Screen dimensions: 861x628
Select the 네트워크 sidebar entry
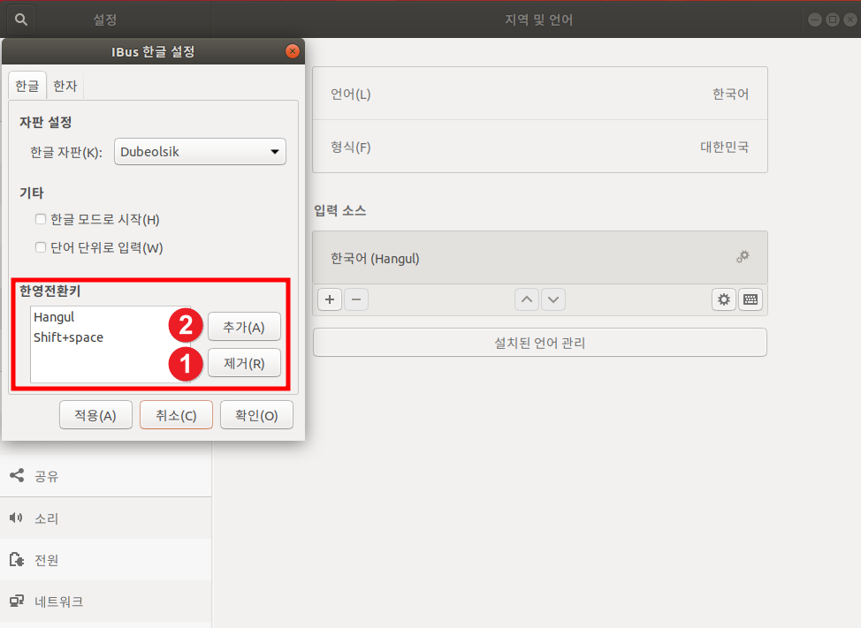coord(57,602)
